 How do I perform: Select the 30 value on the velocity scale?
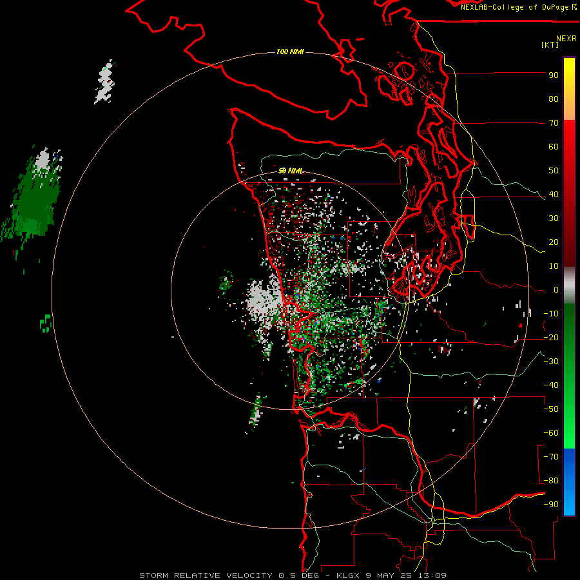tap(554, 218)
